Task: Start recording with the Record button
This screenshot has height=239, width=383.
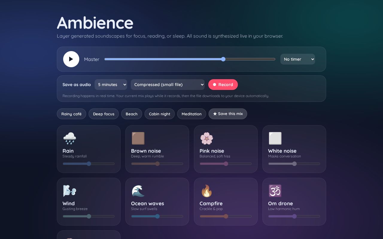Action: pos(223,85)
